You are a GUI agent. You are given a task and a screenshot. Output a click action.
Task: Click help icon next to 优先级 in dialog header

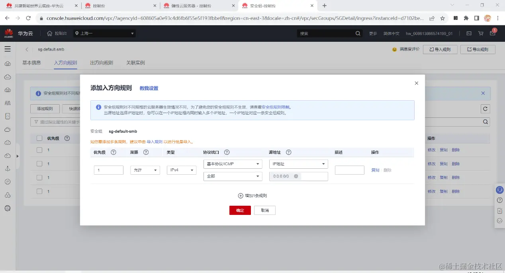[113, 152]
